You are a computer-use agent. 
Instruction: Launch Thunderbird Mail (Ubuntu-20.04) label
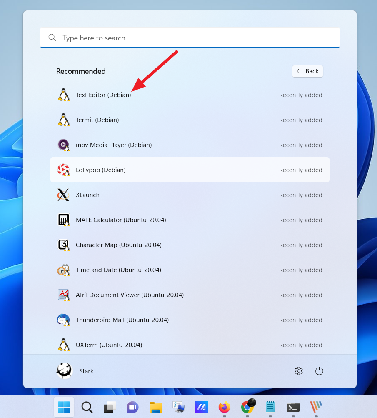122,320
